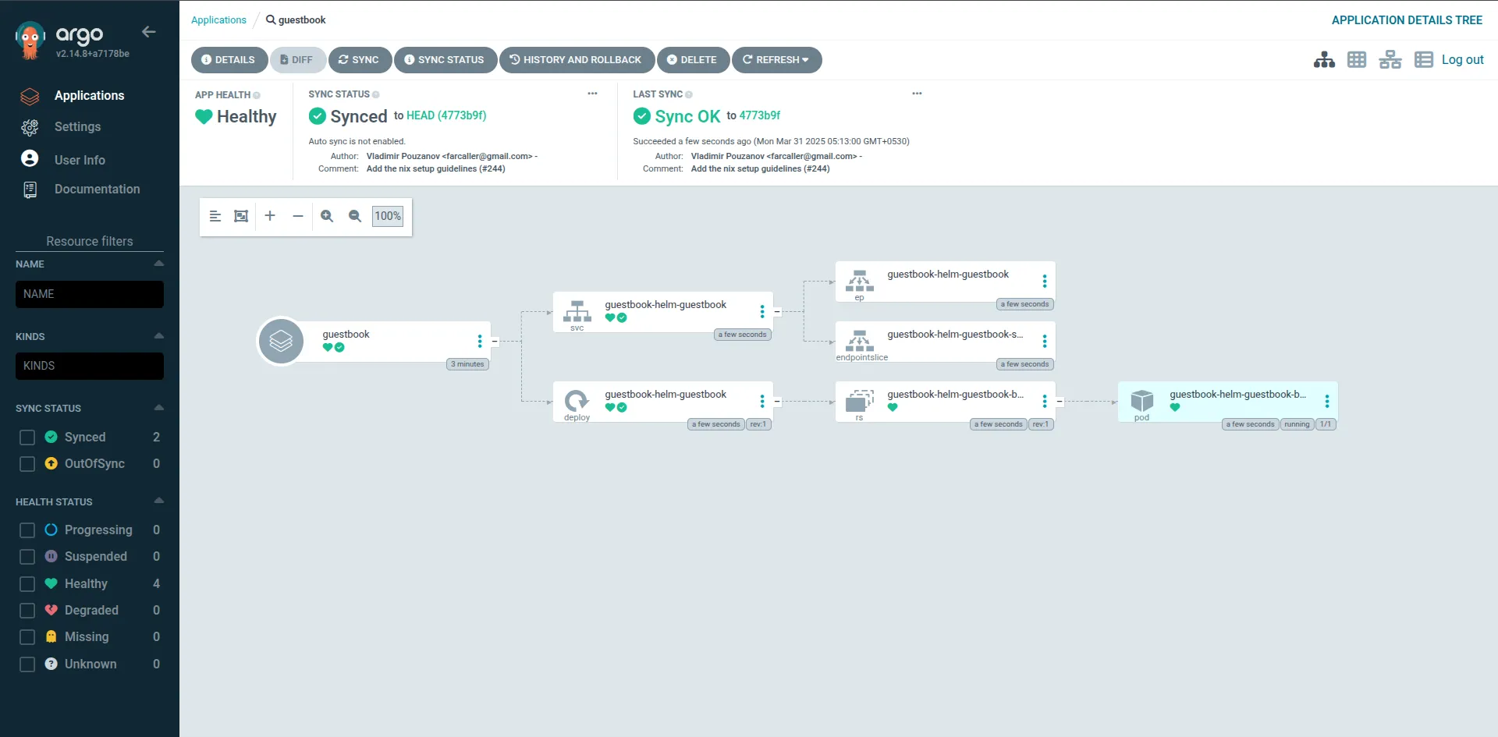This screenshot has width=1498, height=737.
Task: Click the Argo logo
Action: click(30, 41)
